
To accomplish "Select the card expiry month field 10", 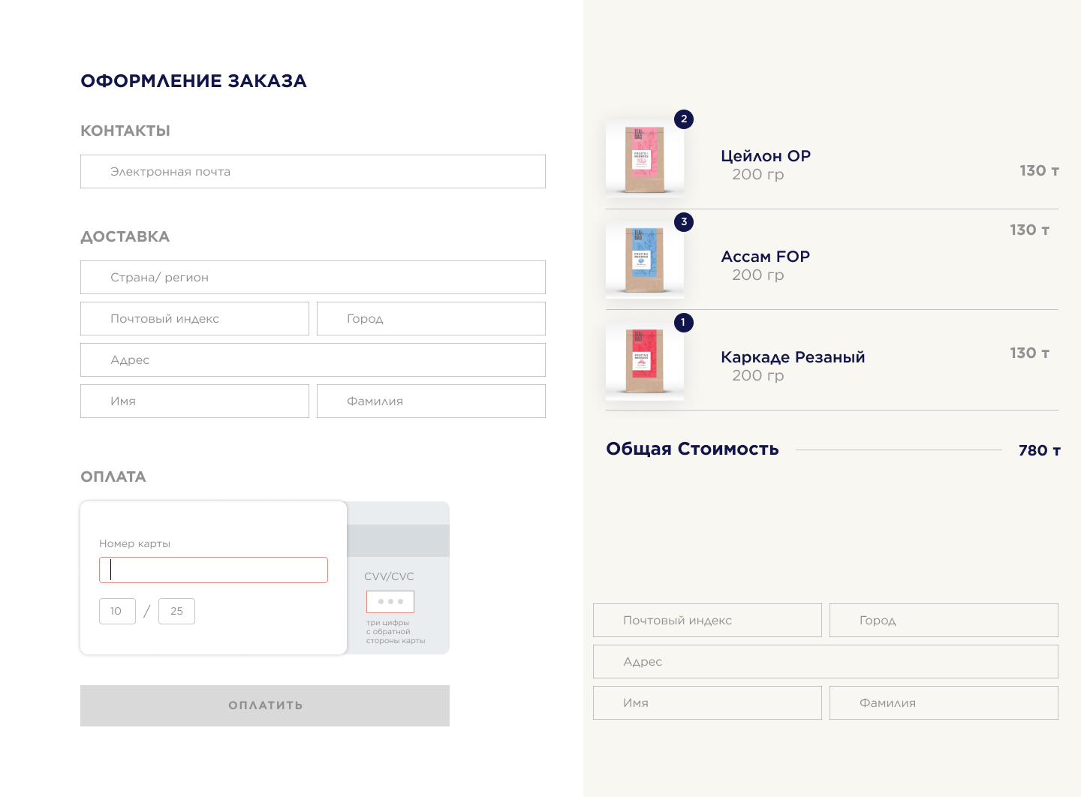I will point(118,612).
